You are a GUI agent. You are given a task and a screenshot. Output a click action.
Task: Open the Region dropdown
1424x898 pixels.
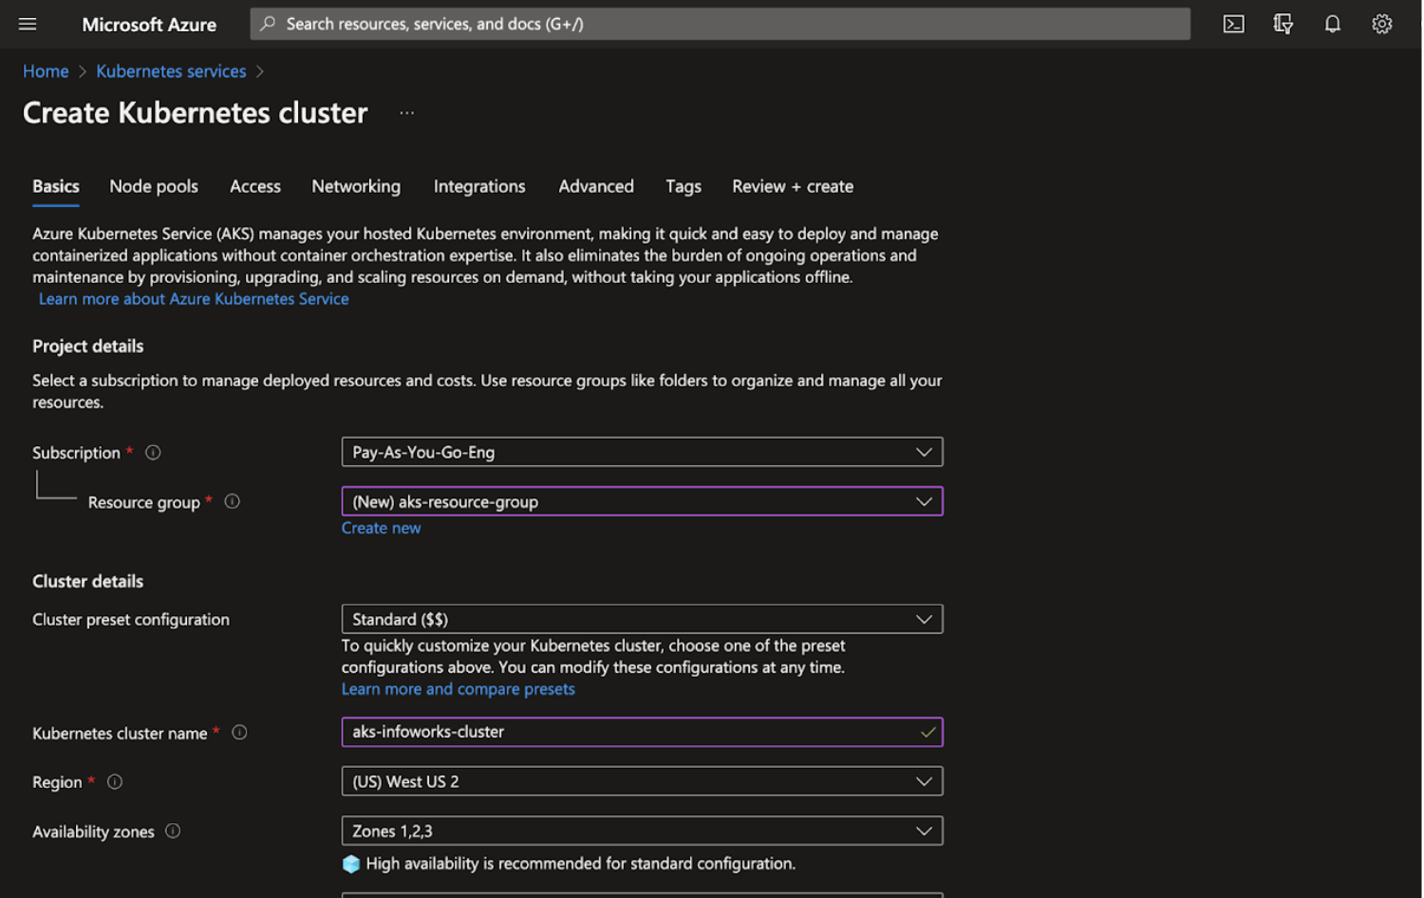point(642,781)
